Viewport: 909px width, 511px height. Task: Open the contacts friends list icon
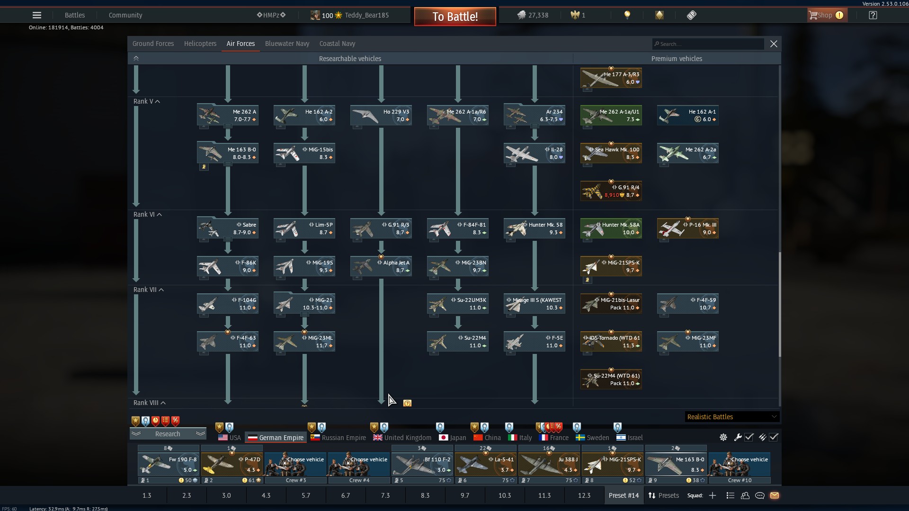pyautogui.click(x=745, y=495)
